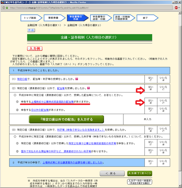
Task: Select はい for question (1) 特定口座
Action: 151,80
